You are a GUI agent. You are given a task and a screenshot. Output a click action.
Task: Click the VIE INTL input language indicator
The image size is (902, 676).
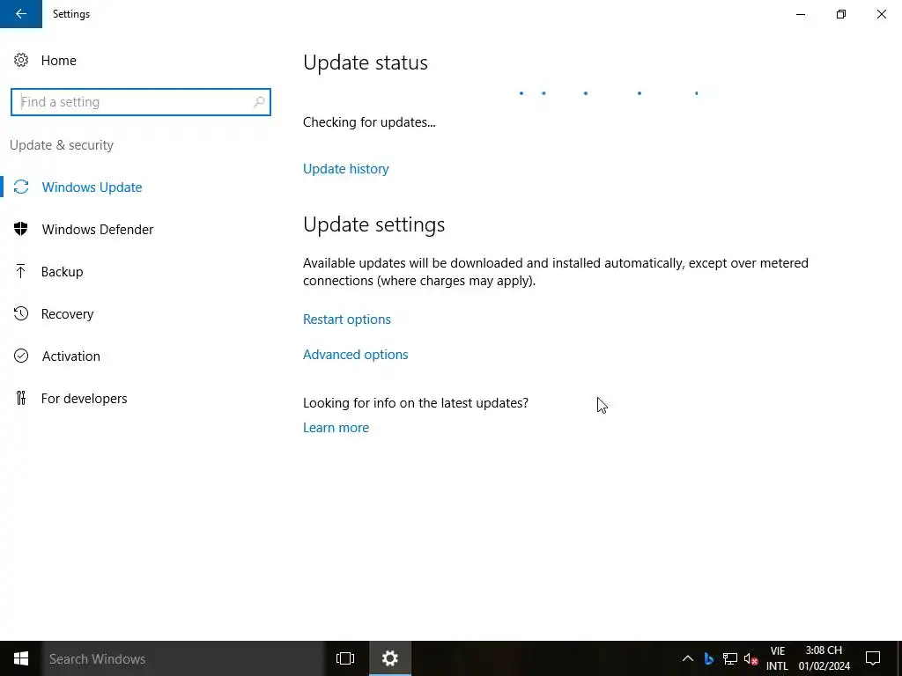click(x=777, y=658)
